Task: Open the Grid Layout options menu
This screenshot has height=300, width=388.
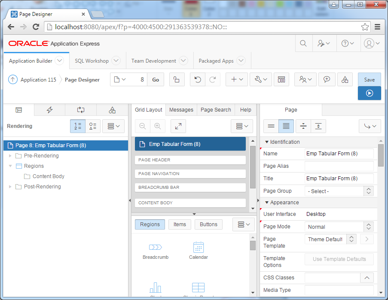Action: [242, 126]
